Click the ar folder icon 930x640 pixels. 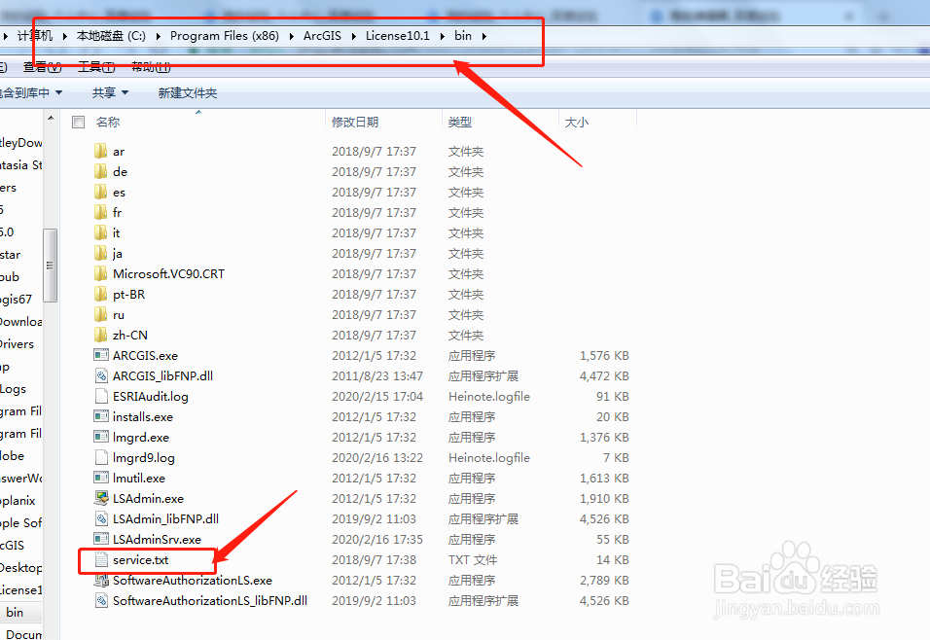(x=101, y=151)
